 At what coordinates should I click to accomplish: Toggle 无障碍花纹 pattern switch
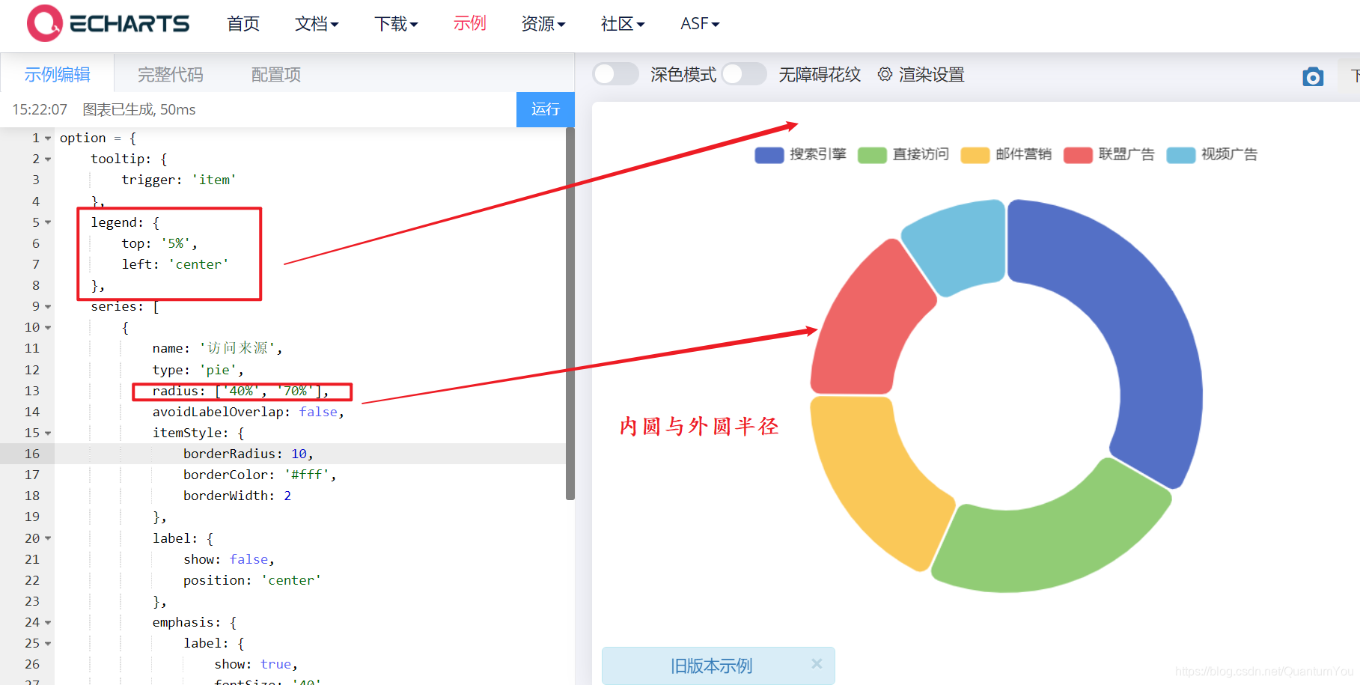(743, 74)
